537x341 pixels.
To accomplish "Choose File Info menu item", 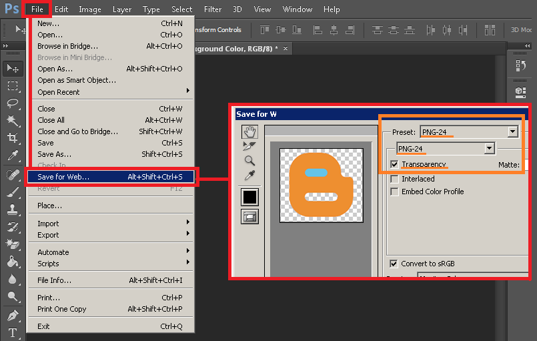I will (x=111, y=280).
